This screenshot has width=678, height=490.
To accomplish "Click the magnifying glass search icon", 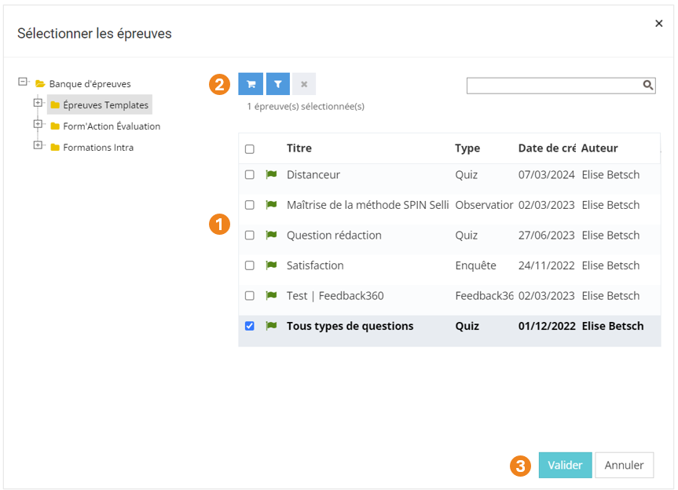I will [648, 85].
